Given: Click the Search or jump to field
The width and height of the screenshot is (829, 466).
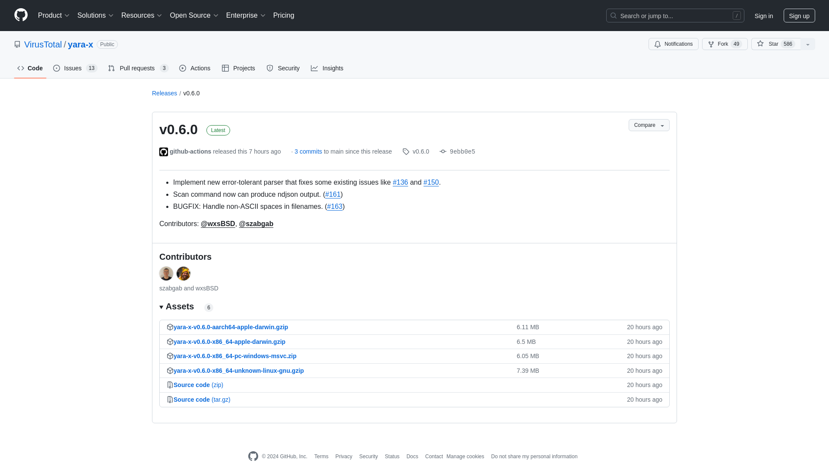Looking at the screenshot, I should (x=675, y=16).
